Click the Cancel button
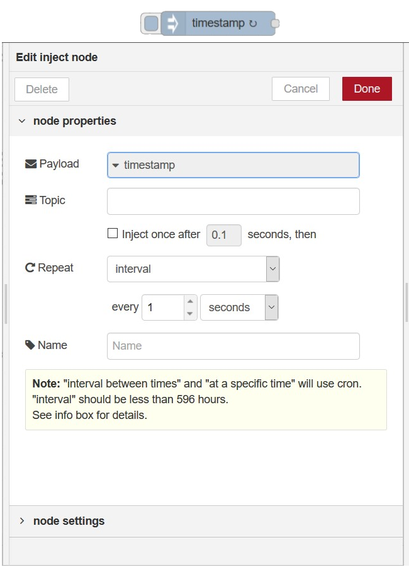This screenshot has height=567, width=409. (x=300, y=89)
